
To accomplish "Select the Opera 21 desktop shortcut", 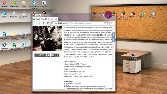I will point(4,4).
